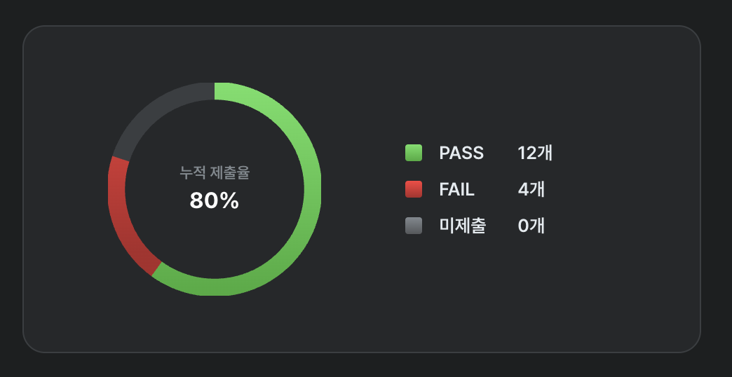Click the boundary between red and gray arcs
Screen dimensions: 732x377
(x=121, y=158)
